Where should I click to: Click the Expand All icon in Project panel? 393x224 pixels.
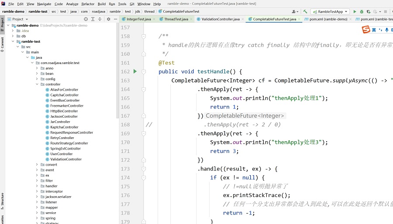[93, 19]
